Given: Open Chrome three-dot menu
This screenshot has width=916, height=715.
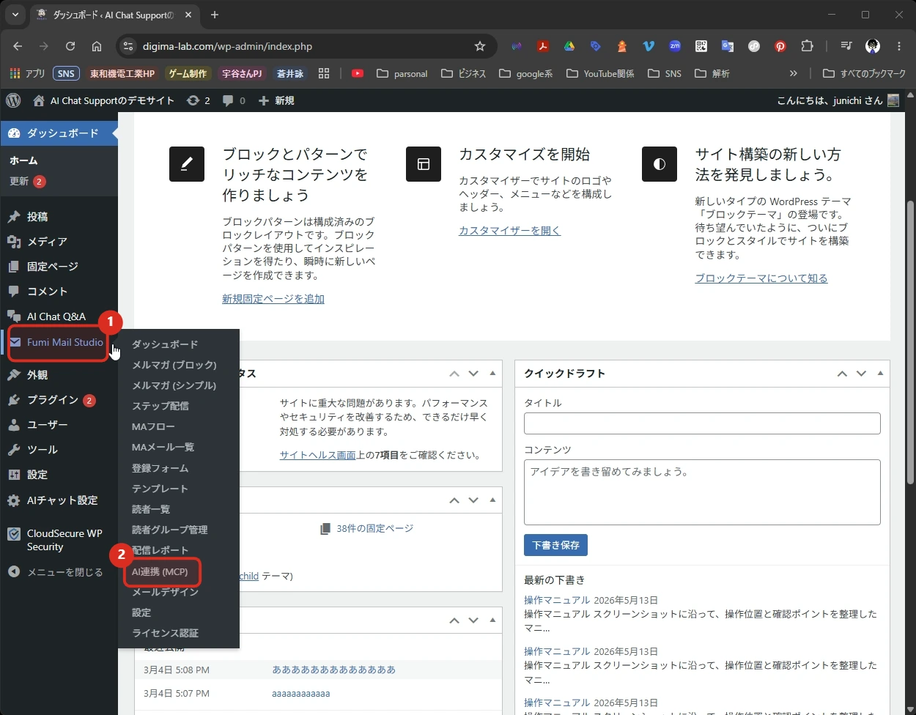Looking at the screenshot, I should (x=899, y=46).
